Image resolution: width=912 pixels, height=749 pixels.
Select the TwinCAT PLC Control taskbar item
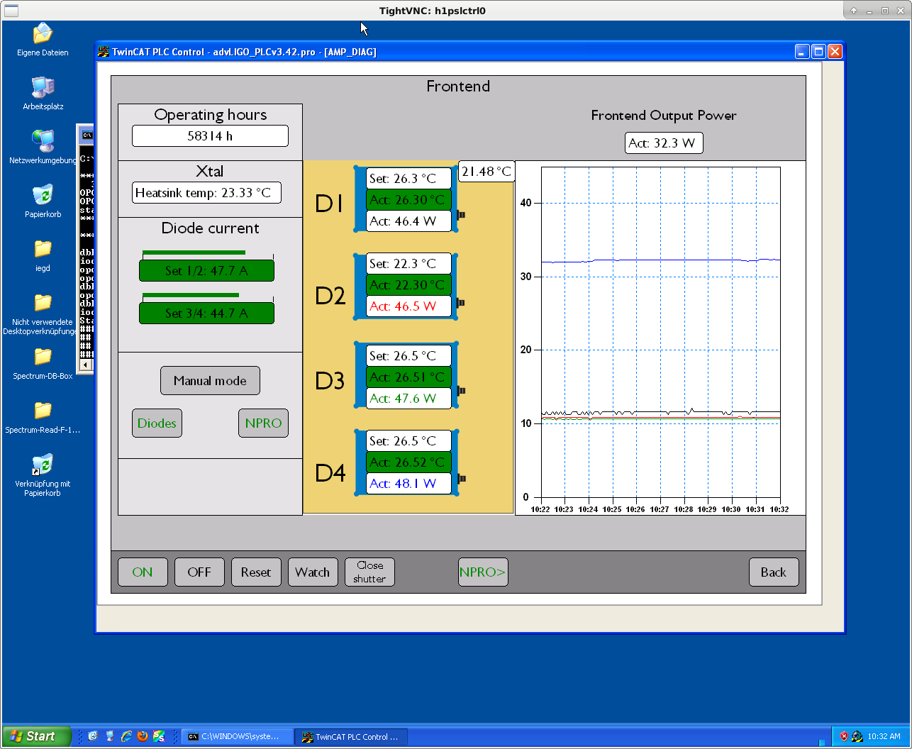[x=350, y=737]
